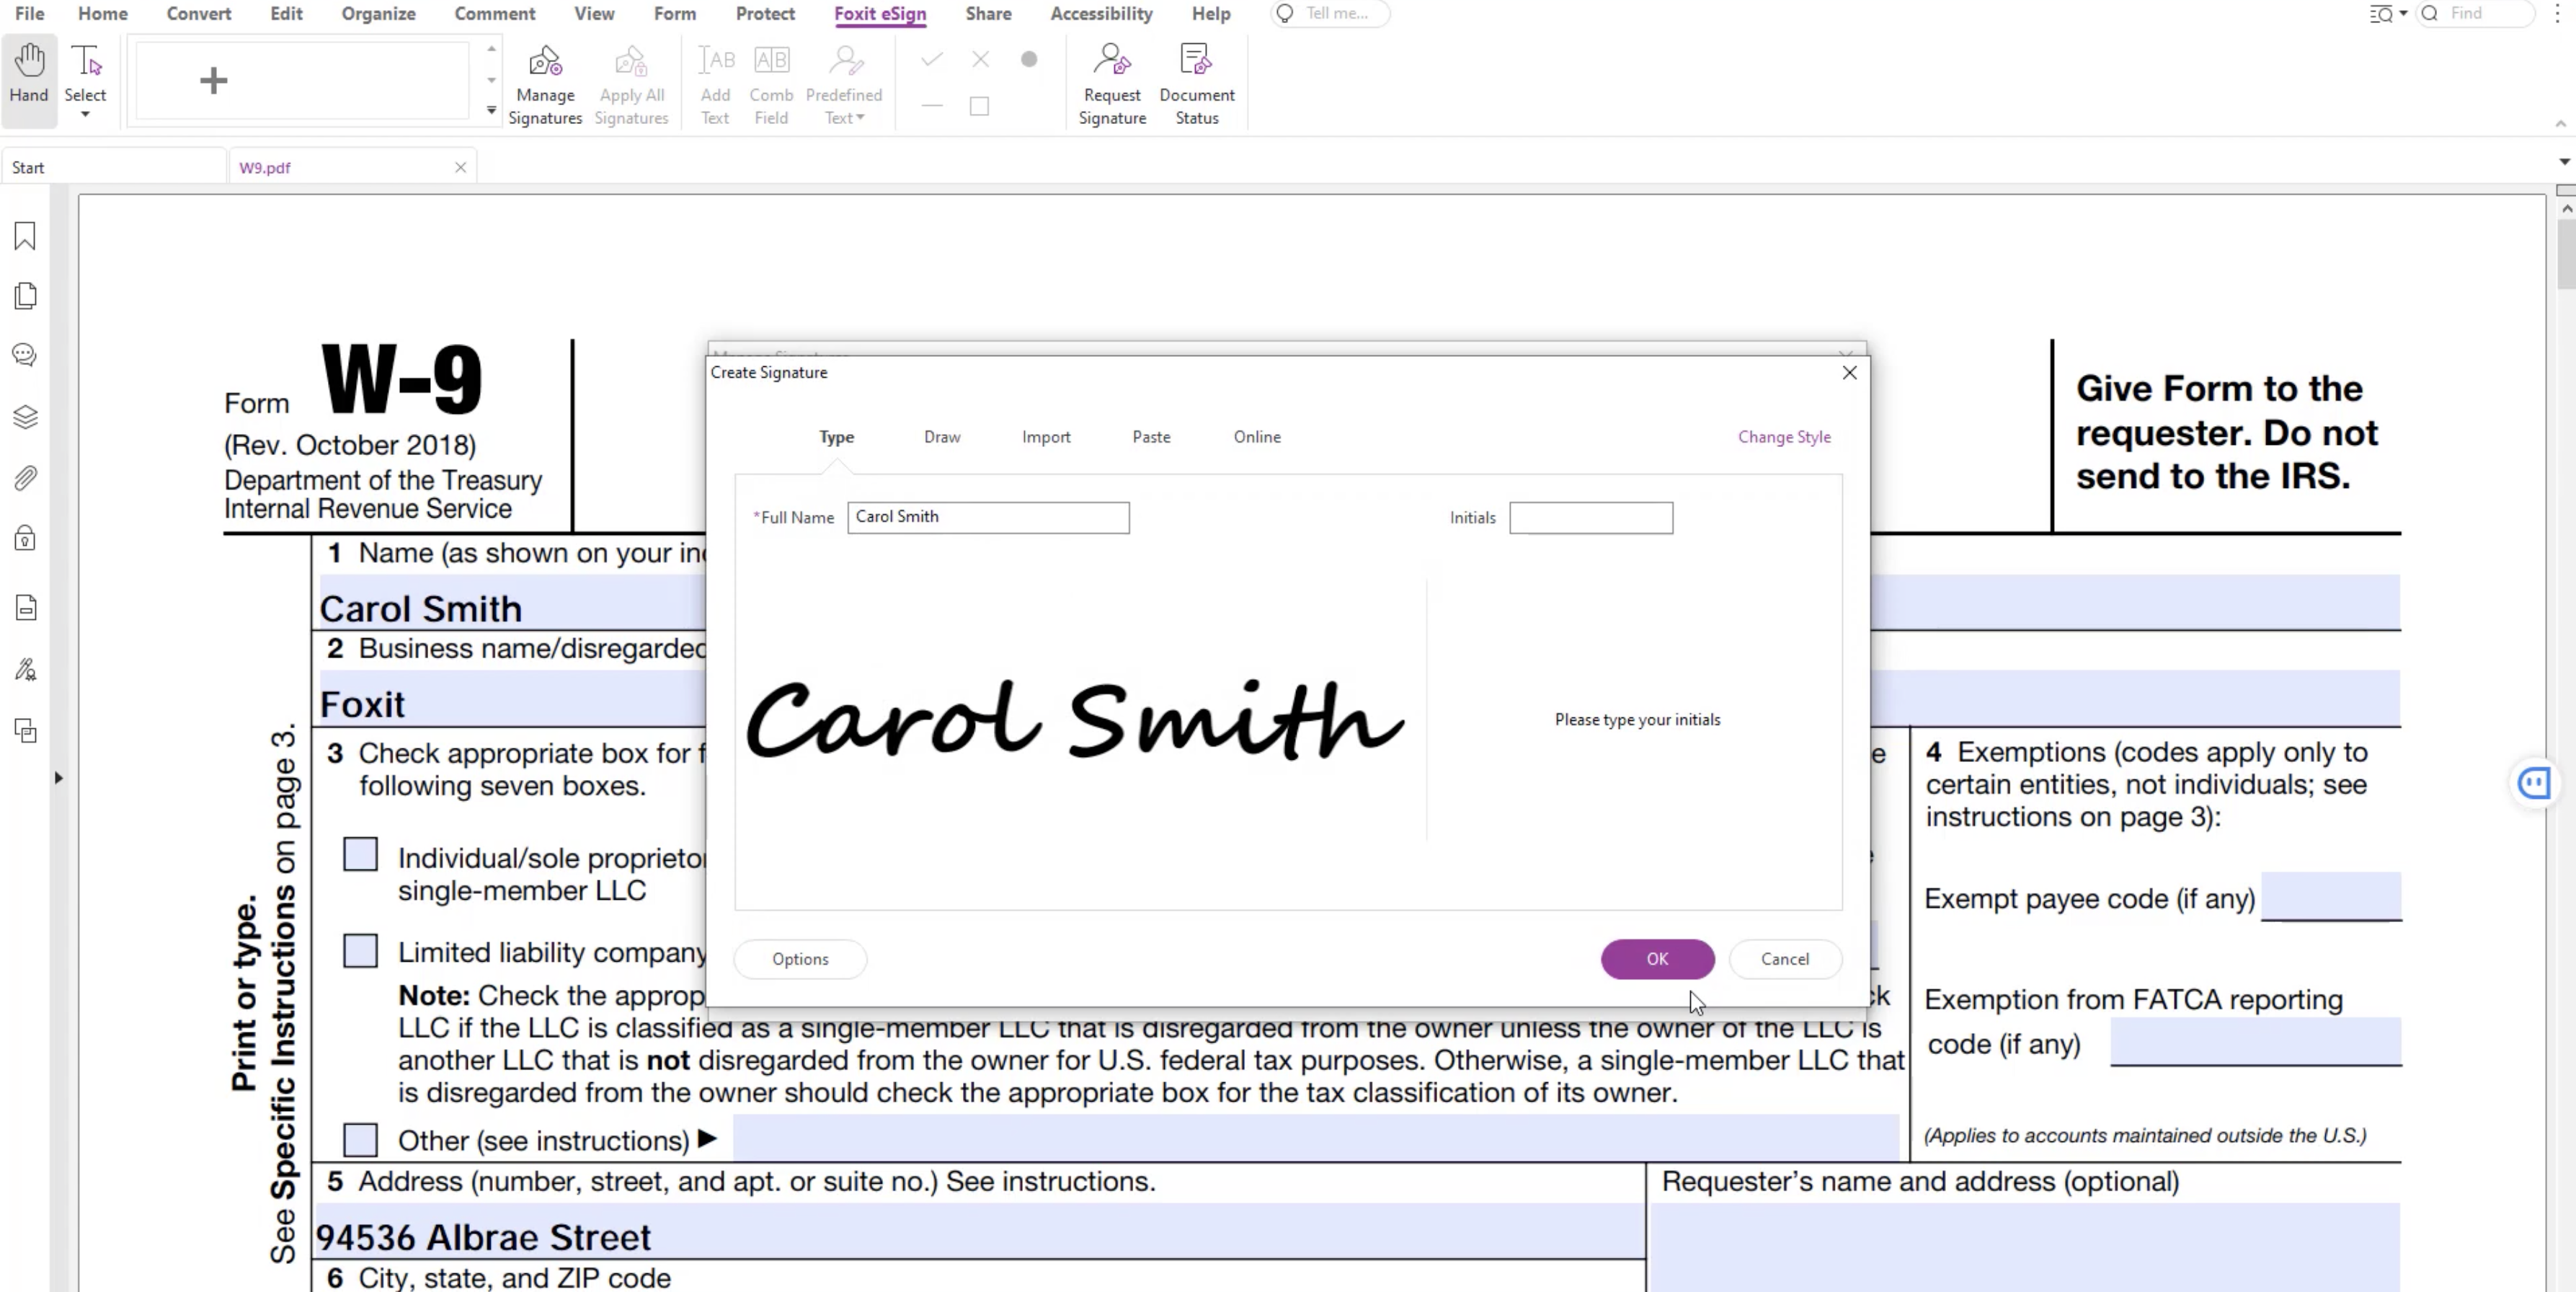Expand the signature gallery list
2576x1292 pixels.
491,111
